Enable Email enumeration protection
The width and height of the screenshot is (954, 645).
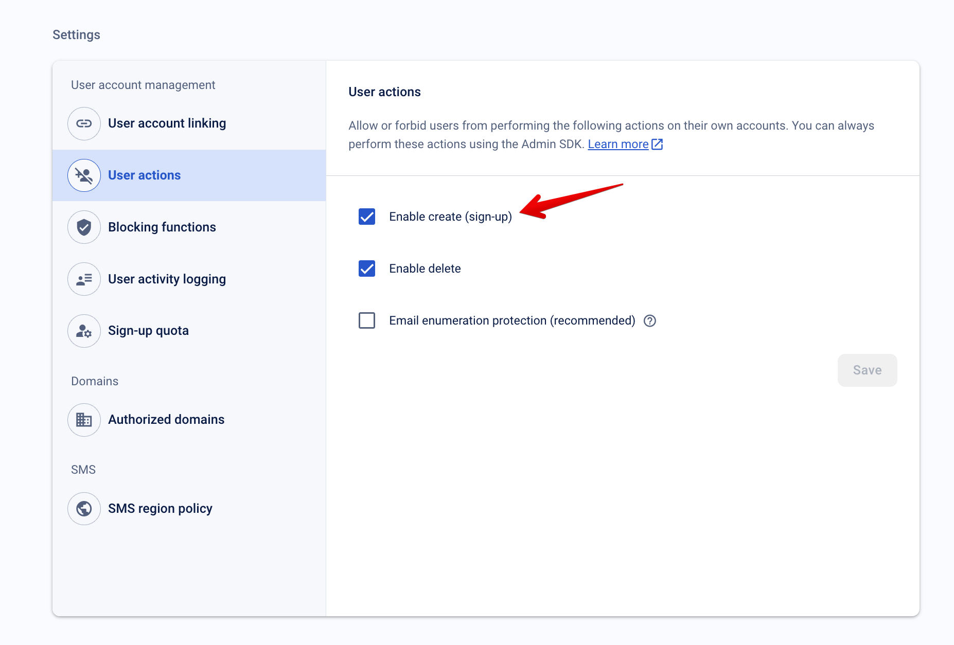tap(366, 320)
